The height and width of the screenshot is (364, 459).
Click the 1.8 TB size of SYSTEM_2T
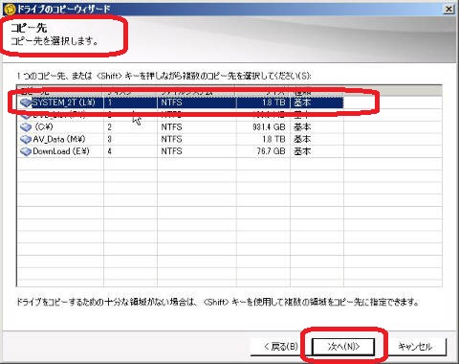pos(273,102)
